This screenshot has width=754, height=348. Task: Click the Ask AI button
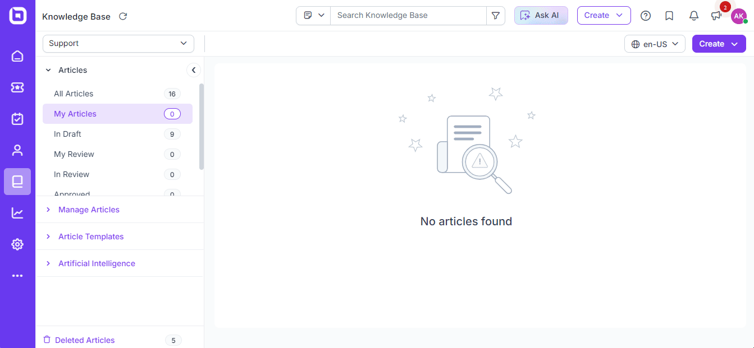(x=541, y=16)
